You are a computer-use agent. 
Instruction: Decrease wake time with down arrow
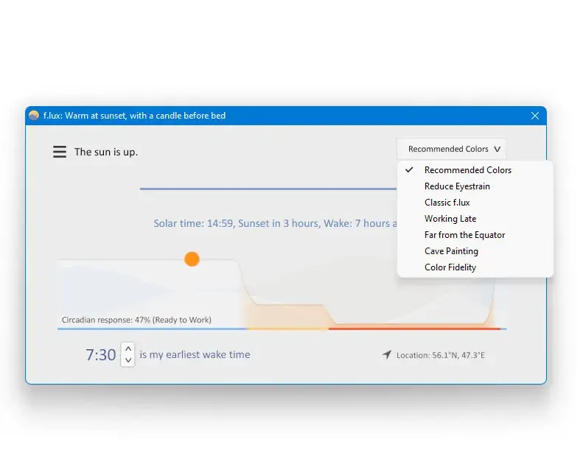pos(128,359)
